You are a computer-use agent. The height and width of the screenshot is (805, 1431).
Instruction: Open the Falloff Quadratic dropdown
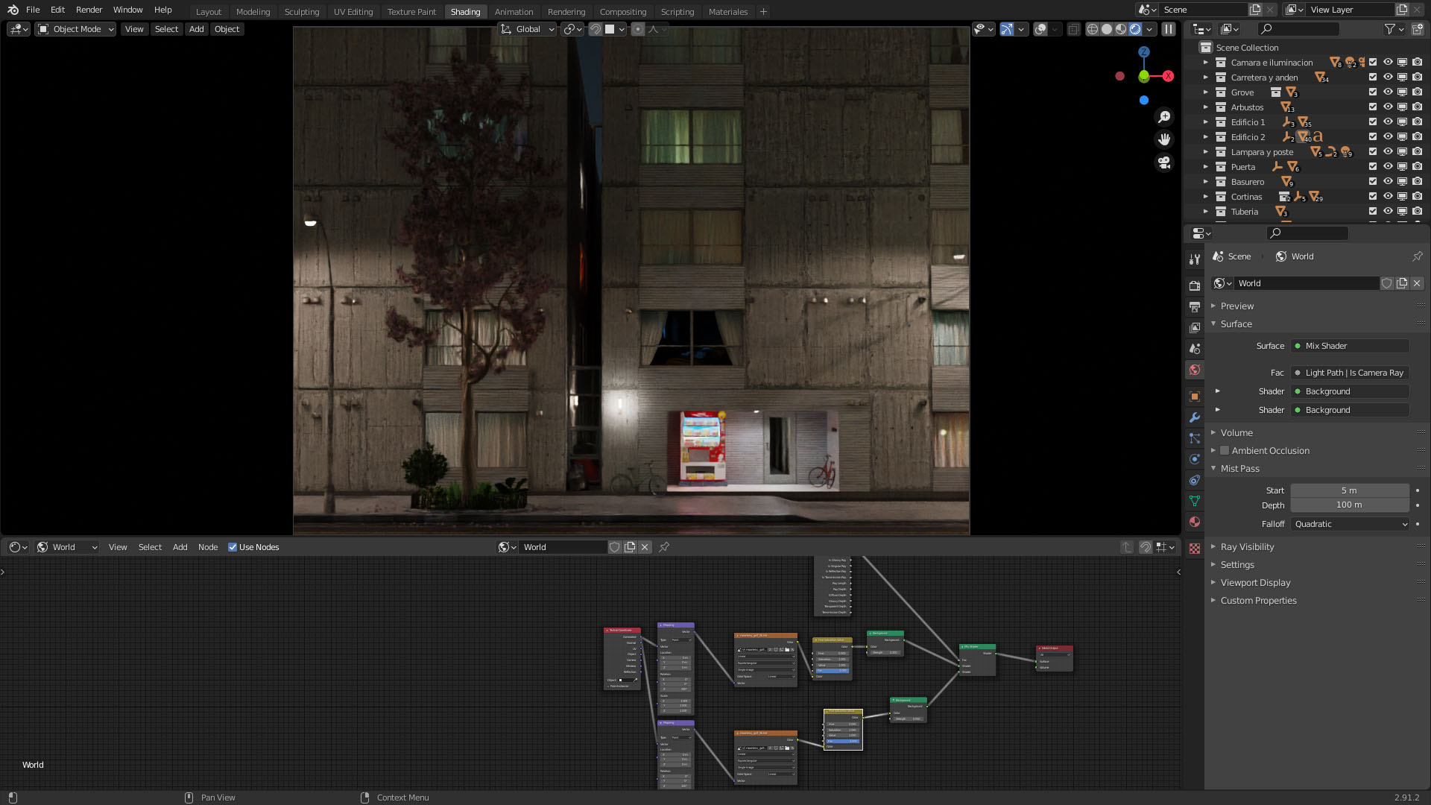point(1350,524)
